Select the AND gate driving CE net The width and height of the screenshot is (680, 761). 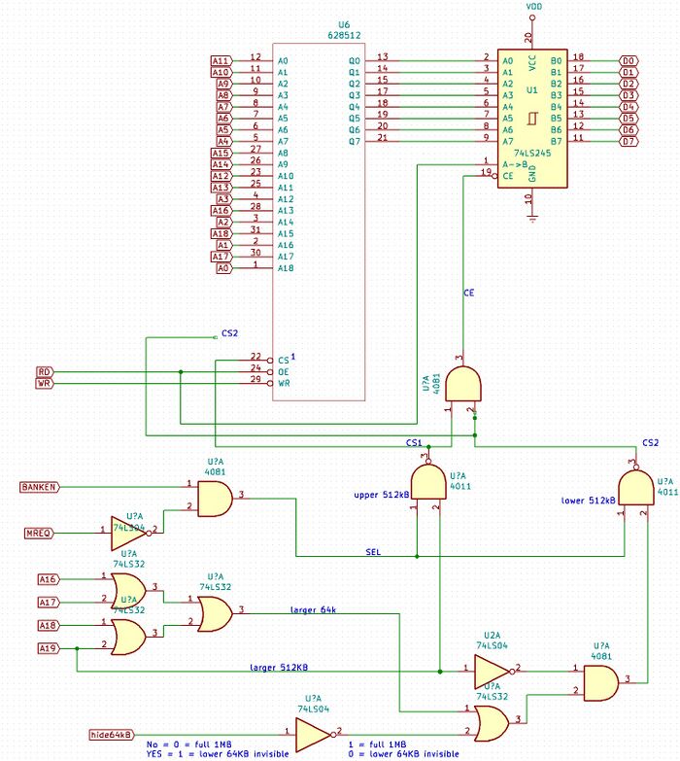tap(463, 384)
